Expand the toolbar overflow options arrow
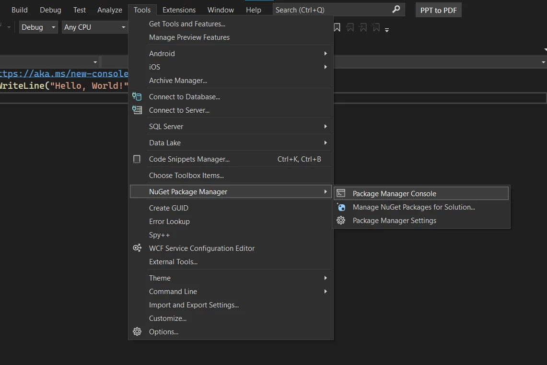The image size is (547, 365). click(387, 30)
